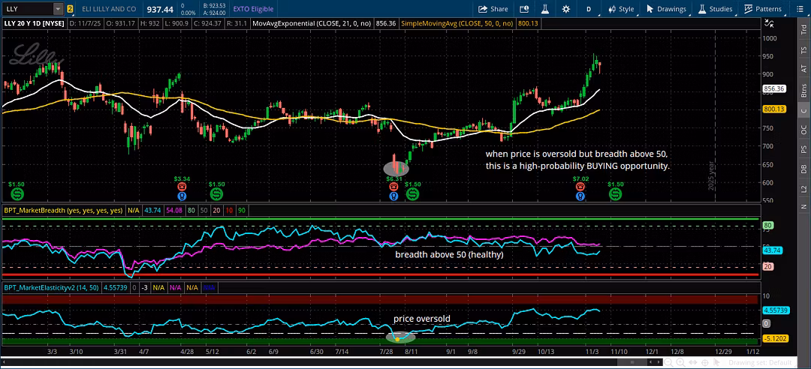
Task: Change the D timeframe aggregation selector
Action: [x=589, y=9]
